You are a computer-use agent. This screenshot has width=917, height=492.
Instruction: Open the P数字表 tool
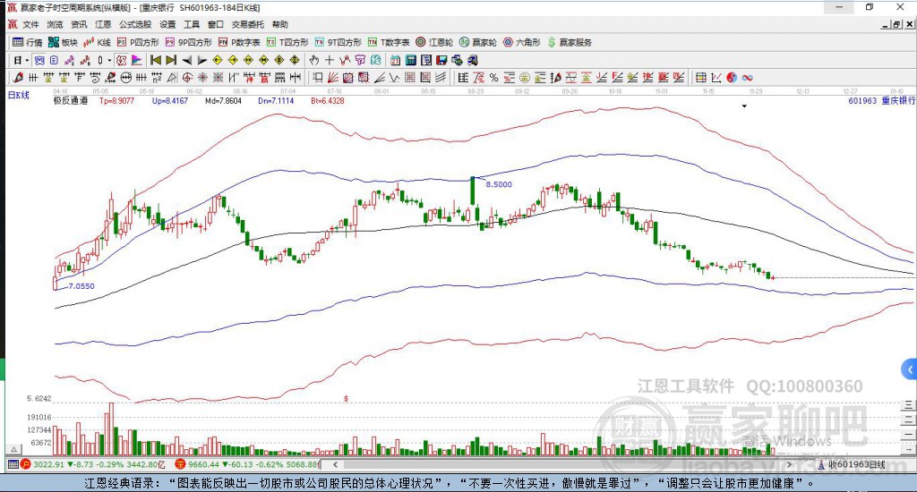tap(238, 42)
